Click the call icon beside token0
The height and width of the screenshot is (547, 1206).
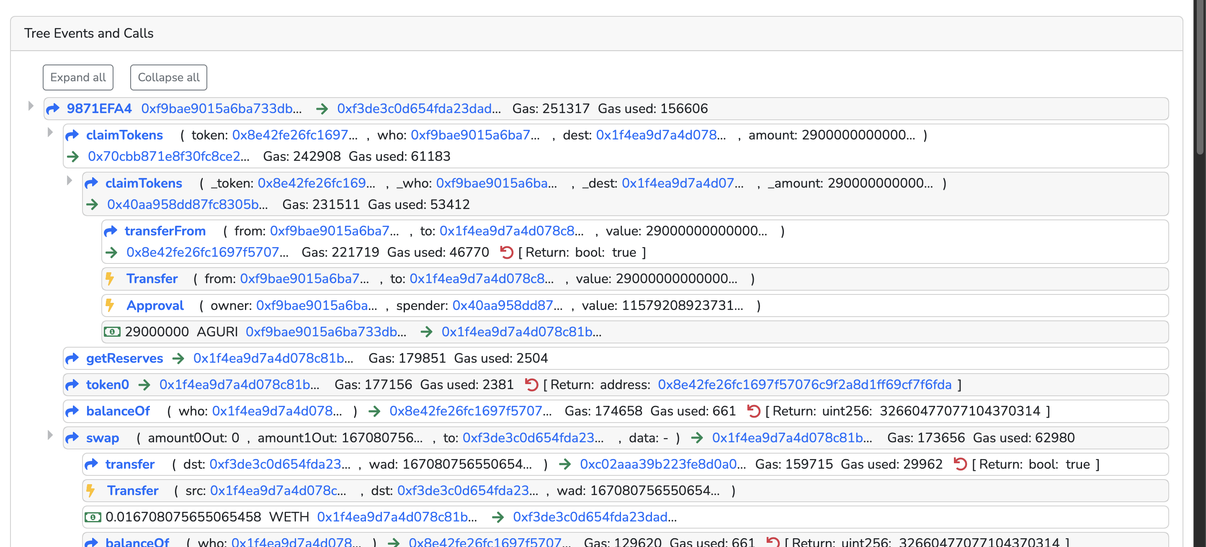tap(72, 384)
